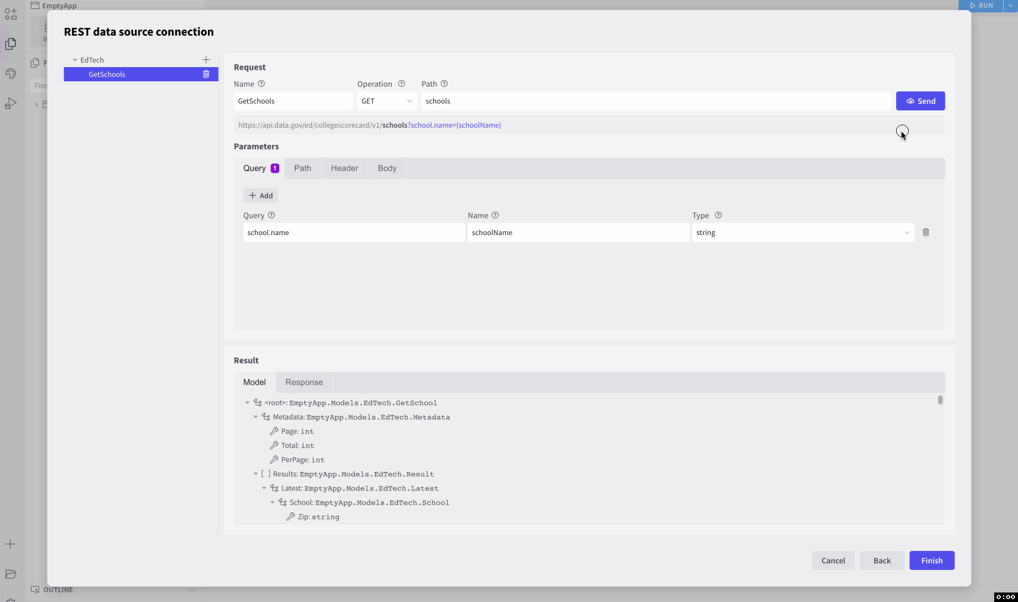Viewport: 1018px width, 602px height.
Task: Click the wrench icon beside Total
Action: pyautogui.click(x=274, y=445)
